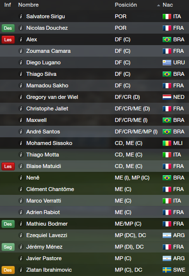Screen dimensions: 189x276
Task: Click the Uruguay flag for Diego Lugano
Action: [167, 63]
